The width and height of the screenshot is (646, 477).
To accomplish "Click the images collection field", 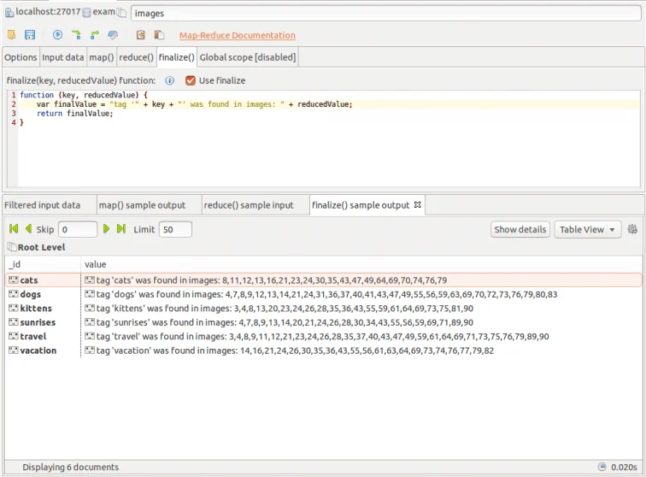I will (386, 13).
